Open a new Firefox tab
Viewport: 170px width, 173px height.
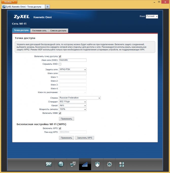point(47,7)
